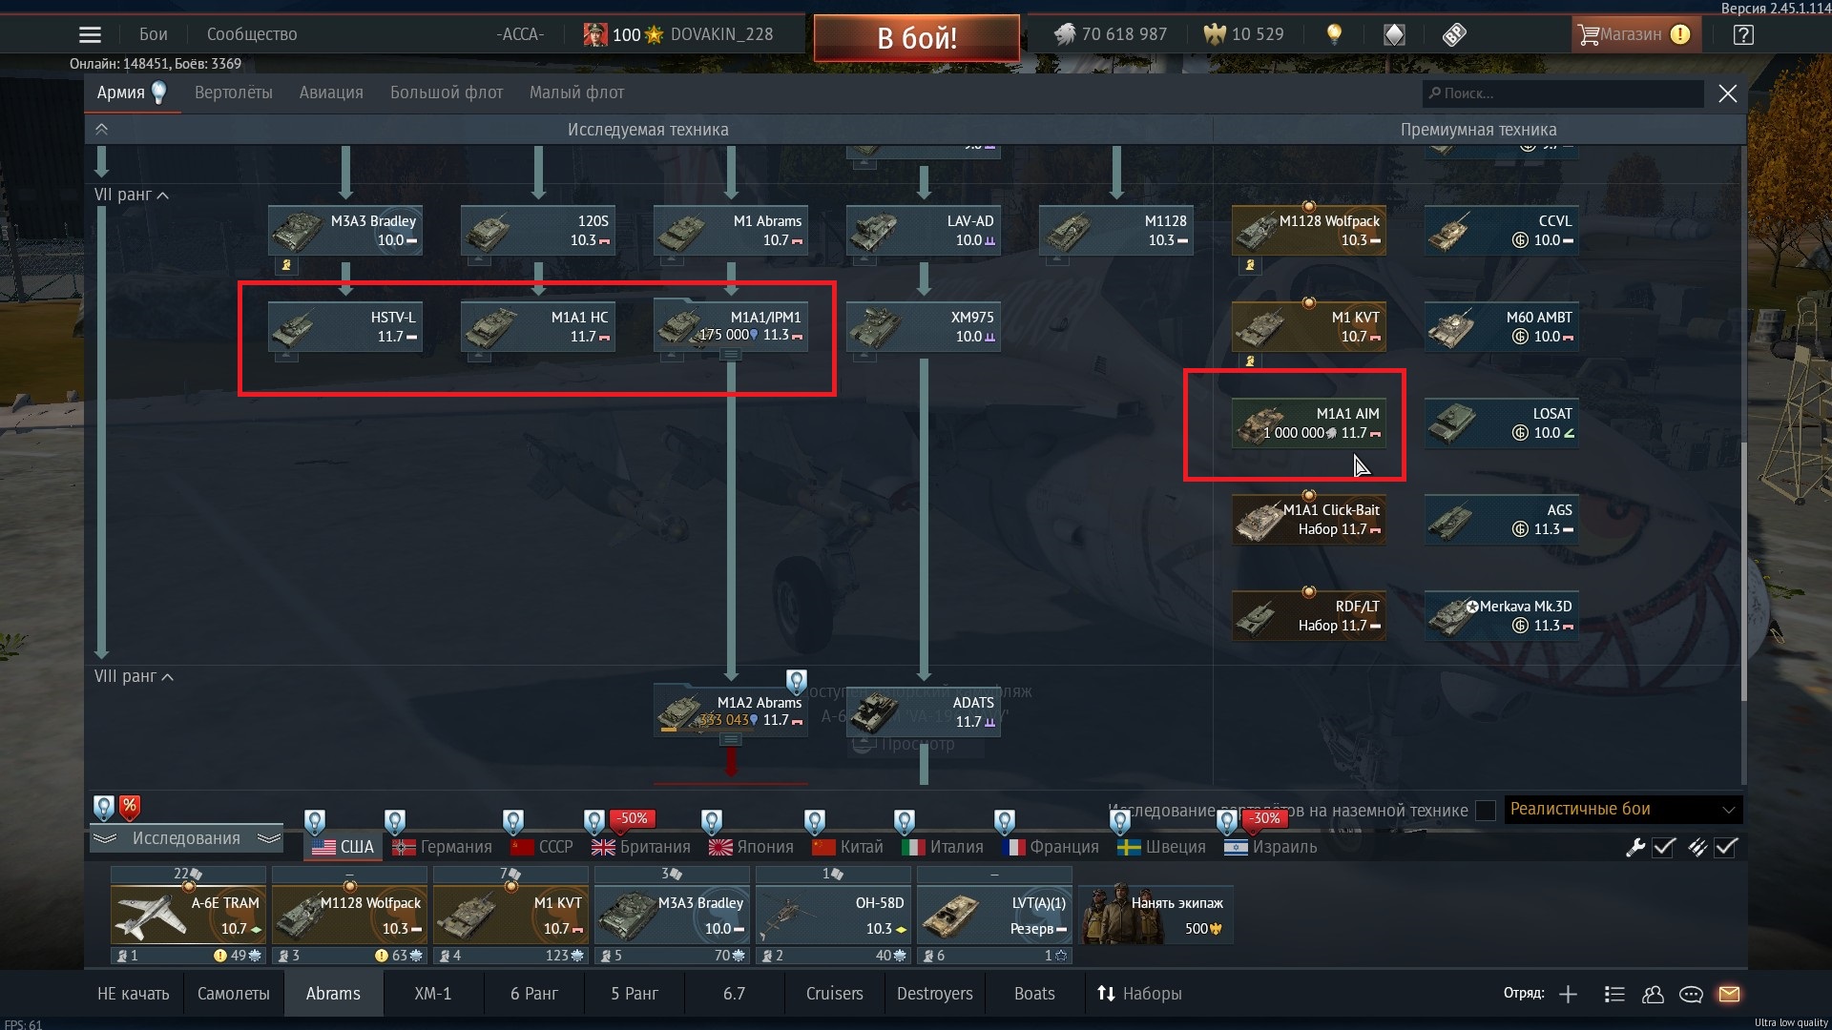Select the Германия nation tab

pos(444,847)
